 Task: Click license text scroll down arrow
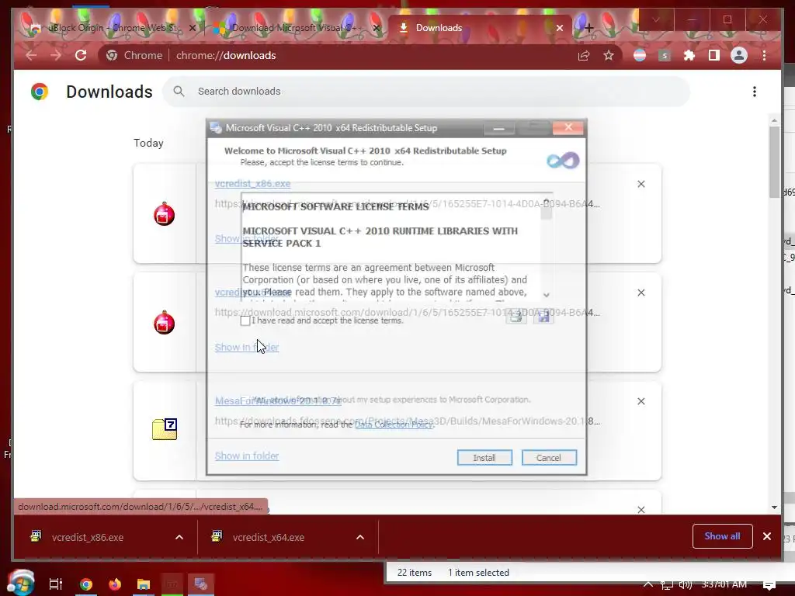coord(546,294)
